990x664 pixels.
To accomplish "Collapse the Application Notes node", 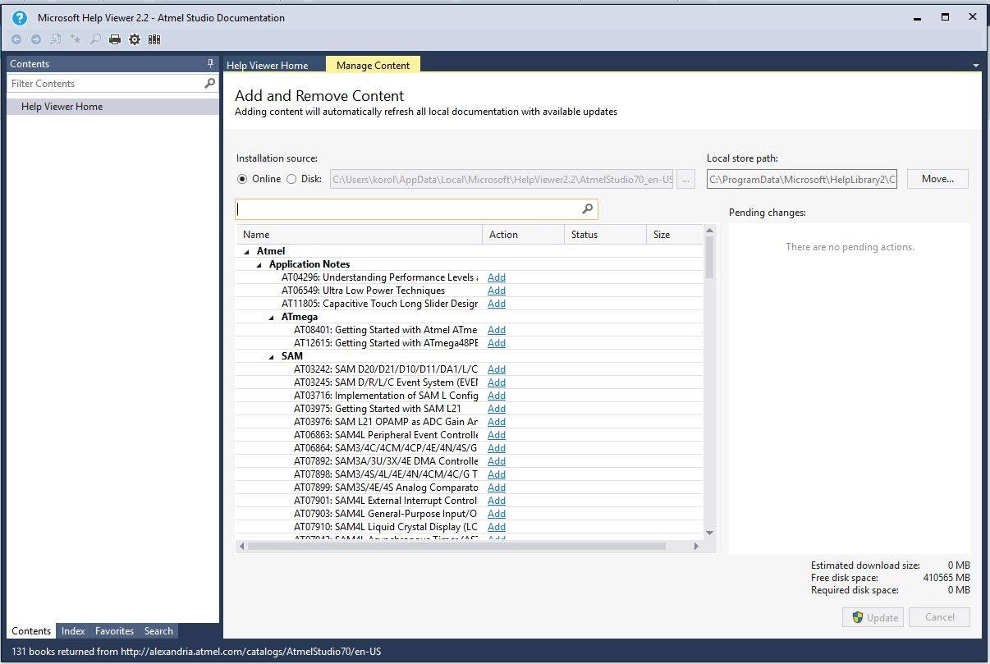I will tap(259, 264).
